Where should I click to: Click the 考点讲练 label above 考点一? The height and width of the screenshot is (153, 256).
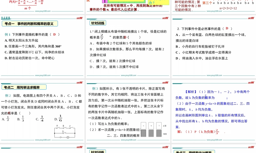[6, 18]
